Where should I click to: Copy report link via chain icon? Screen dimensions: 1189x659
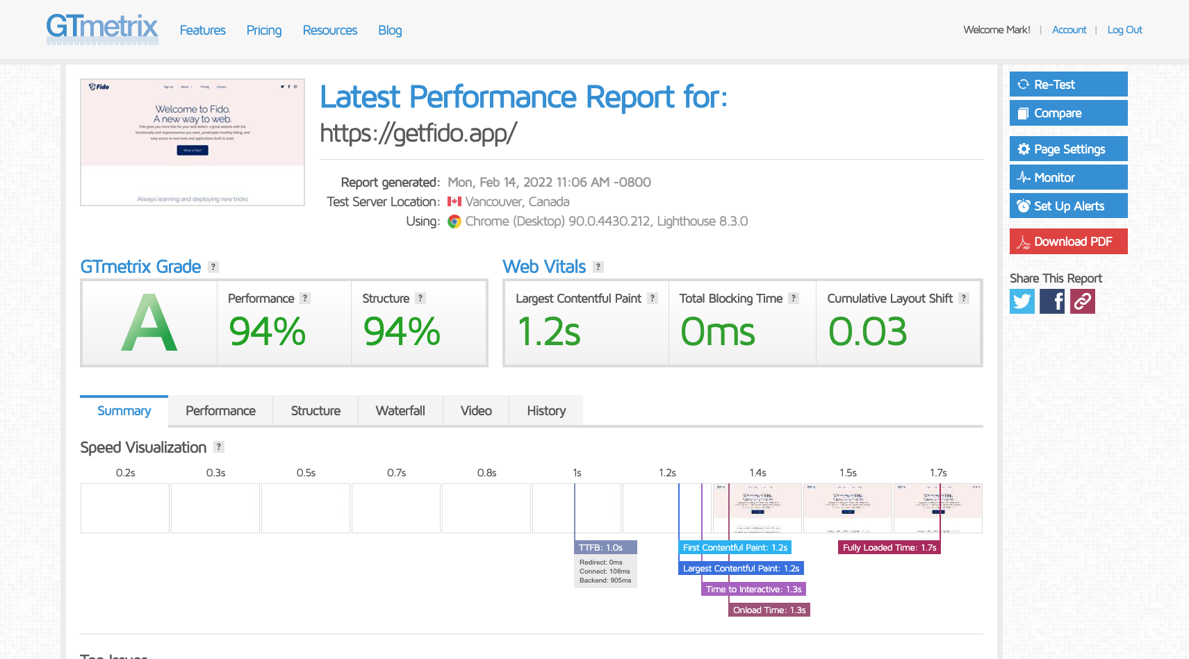1083,301
